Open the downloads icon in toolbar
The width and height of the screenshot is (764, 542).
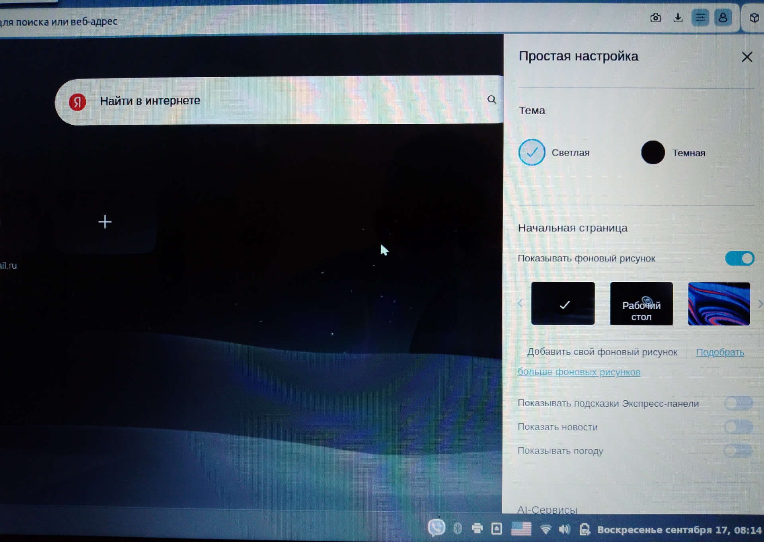pyautogui.click(x=678, y=18)
